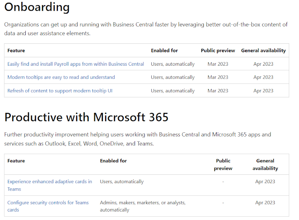Click Feature header in Microsoft 365 table
Viewport: 299px width, 220px height.
coord(16,161)
